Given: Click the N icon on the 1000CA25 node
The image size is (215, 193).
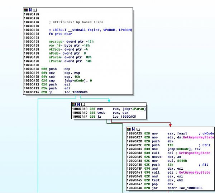Looking at the screenshot, I should pyautogui.click(x=133, y=129).
